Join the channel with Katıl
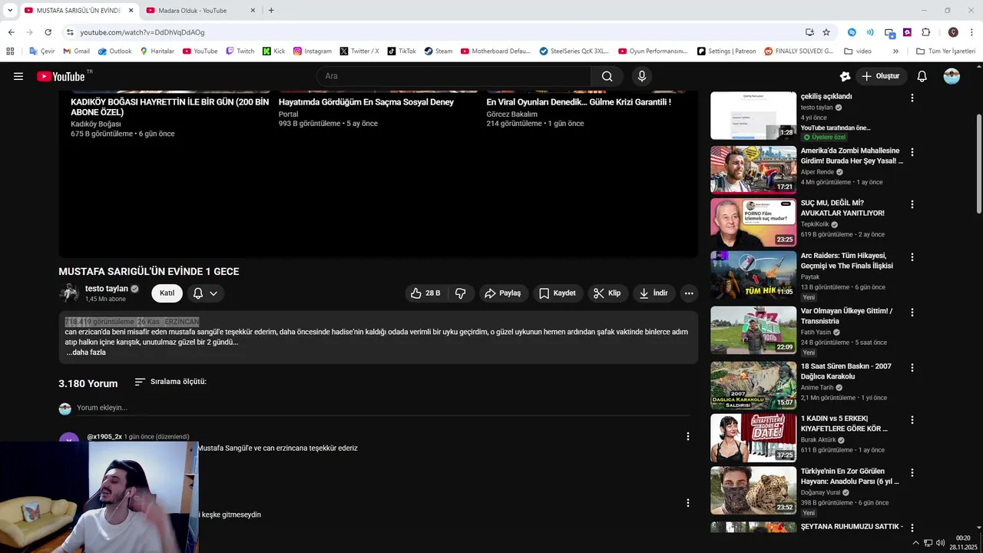 [x=167, y=293]
